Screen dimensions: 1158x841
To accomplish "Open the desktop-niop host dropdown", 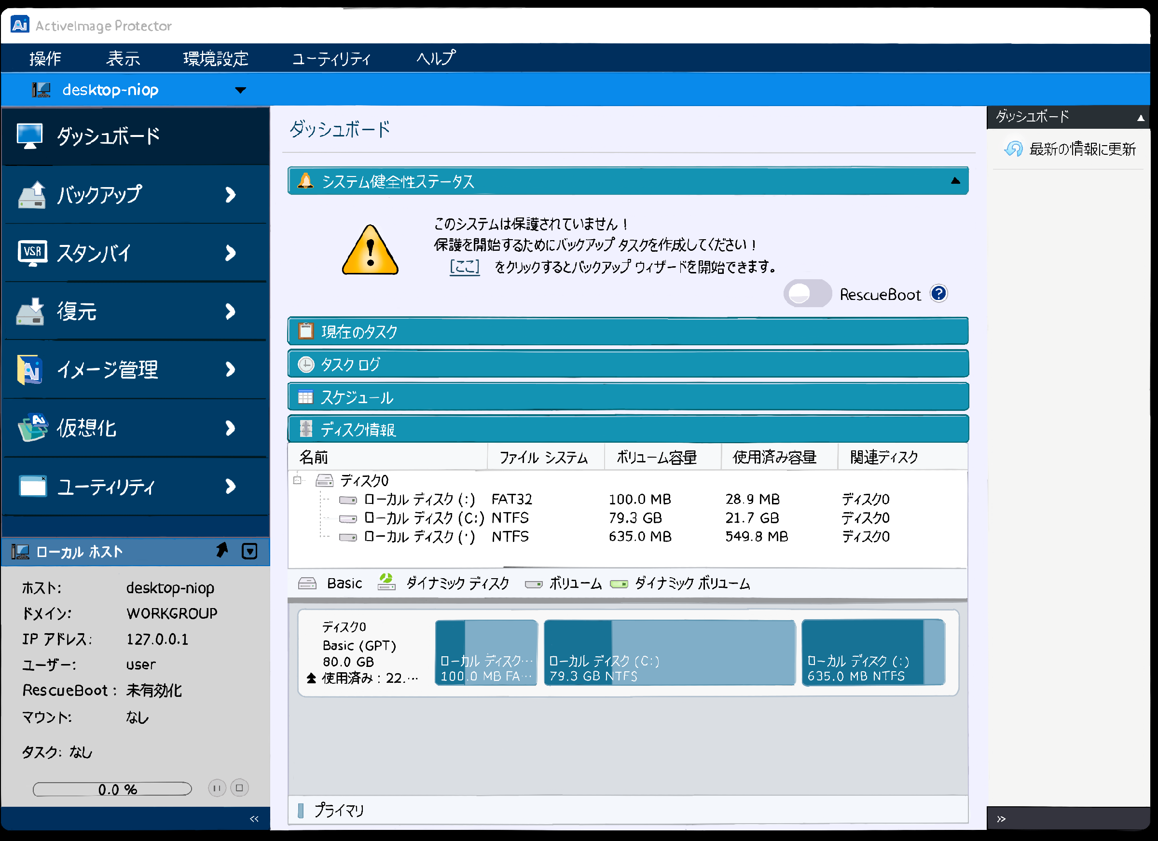I will [240, 90].
